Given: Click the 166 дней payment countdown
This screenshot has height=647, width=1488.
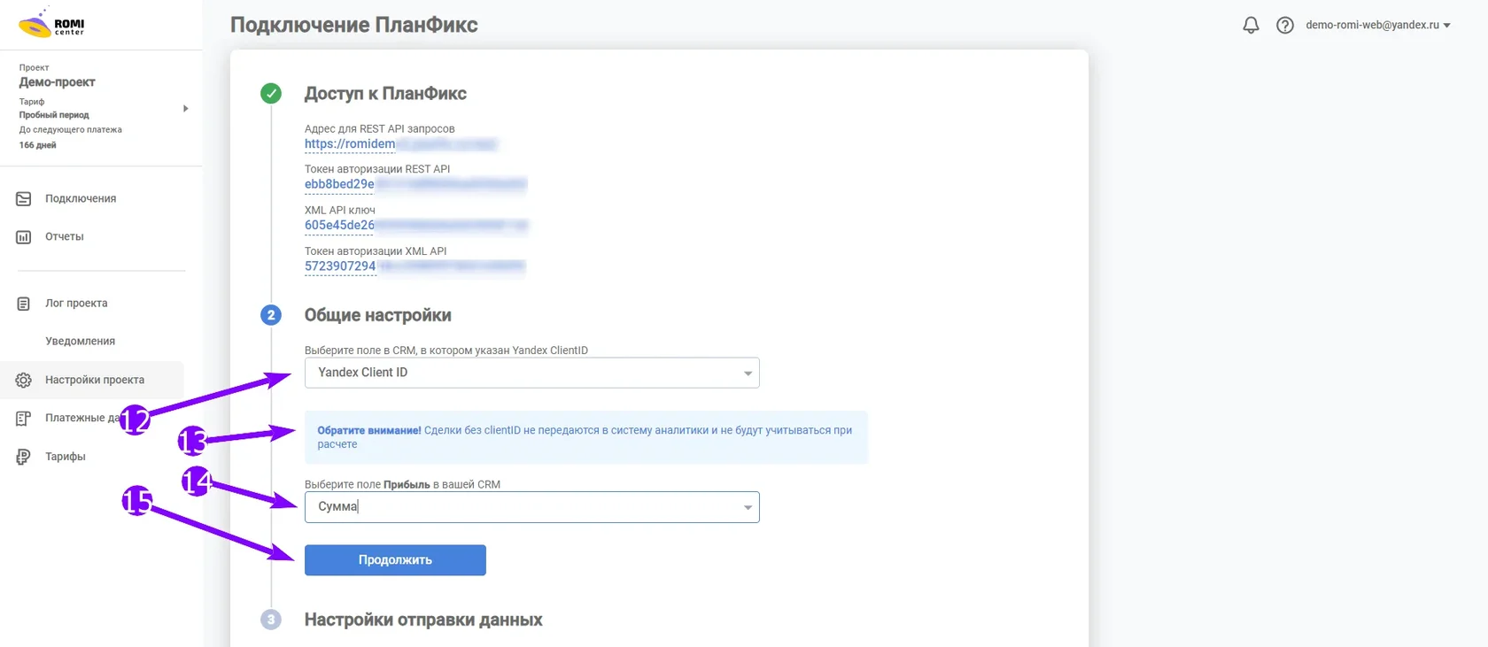Looking at the screenshot, I should pyautogui.click(x=38, y=145).
